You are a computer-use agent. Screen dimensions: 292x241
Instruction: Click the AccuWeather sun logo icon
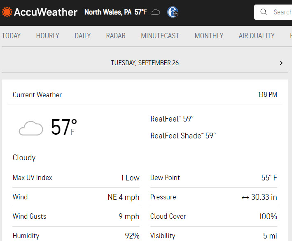pos(7,12)
